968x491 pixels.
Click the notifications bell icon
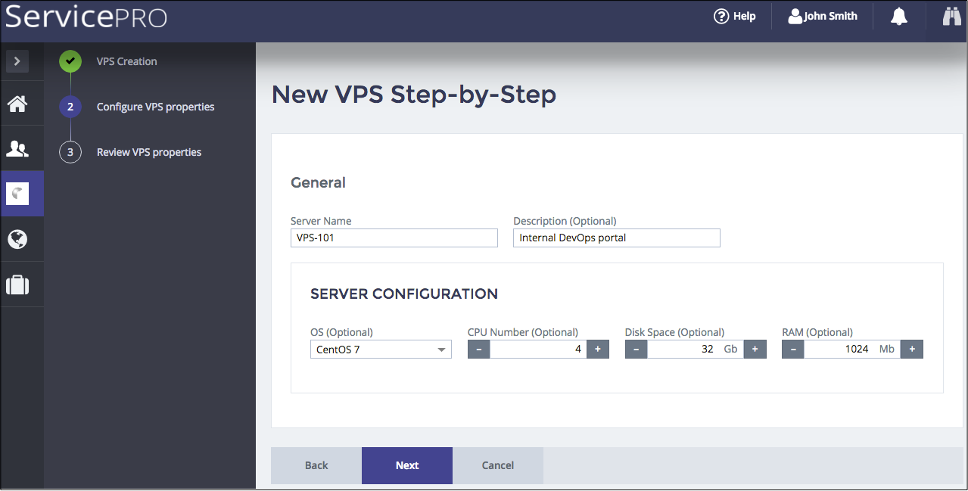[x=899, y=17]
